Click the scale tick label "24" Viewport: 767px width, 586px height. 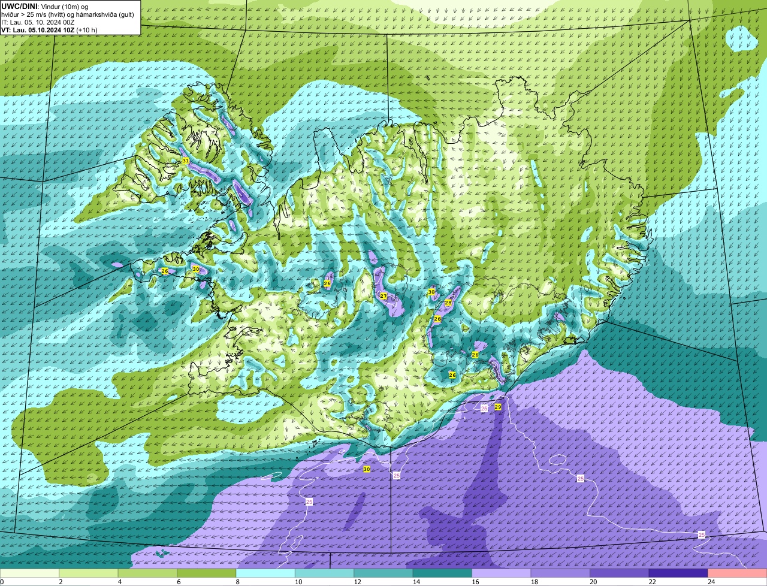tap(711, 582)
